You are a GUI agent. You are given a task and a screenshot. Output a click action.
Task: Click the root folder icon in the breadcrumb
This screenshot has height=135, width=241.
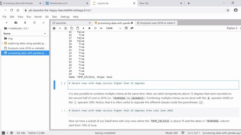point(6,28)
